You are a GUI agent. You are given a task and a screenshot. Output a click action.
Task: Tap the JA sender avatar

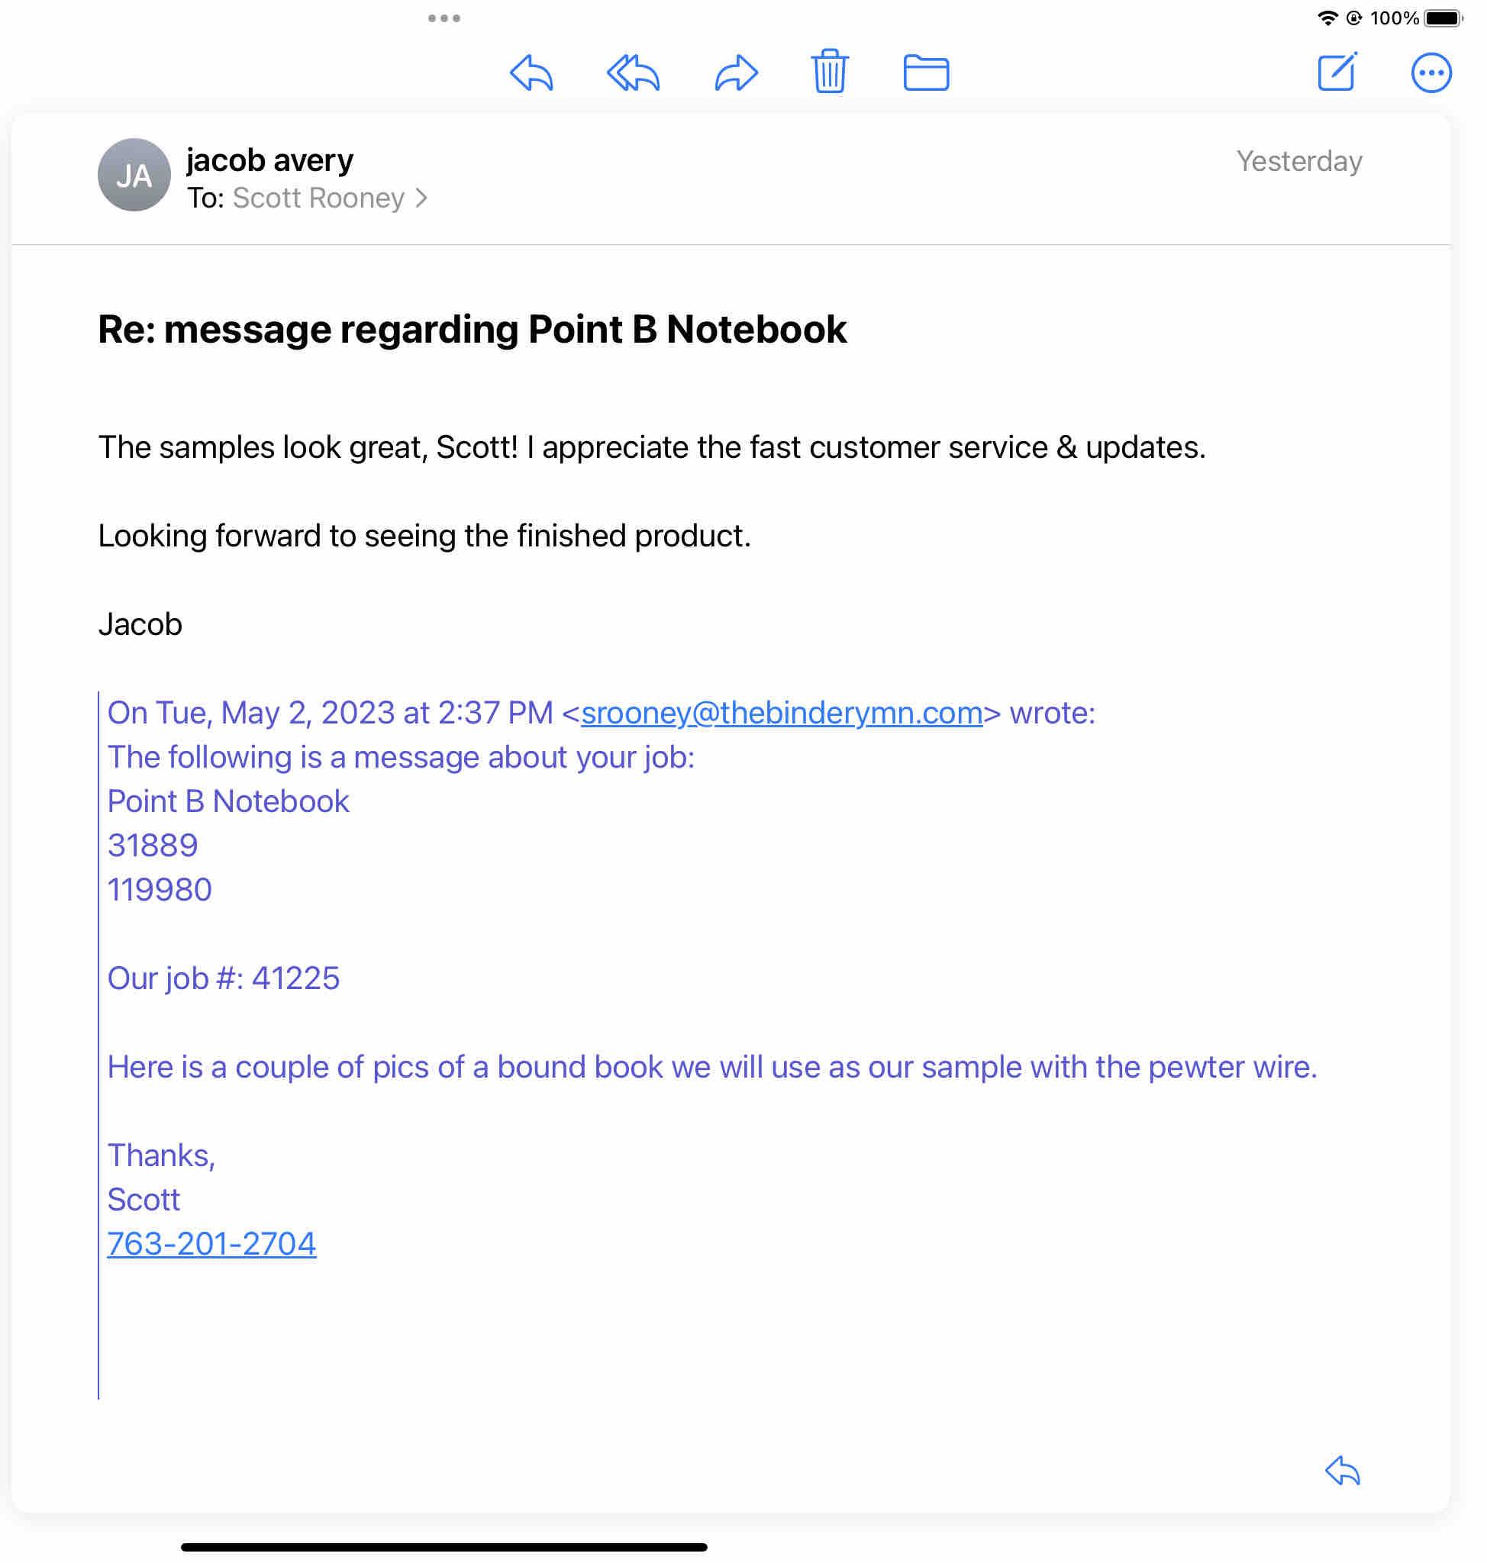click(134, 176)
